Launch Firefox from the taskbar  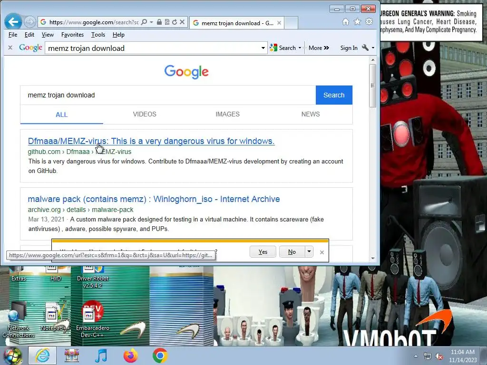130,355
